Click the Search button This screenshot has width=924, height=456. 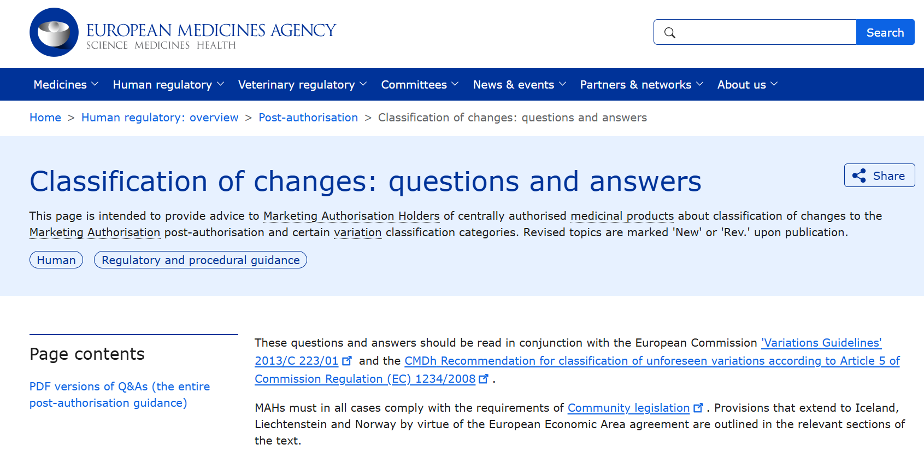[x=885, y=32]
